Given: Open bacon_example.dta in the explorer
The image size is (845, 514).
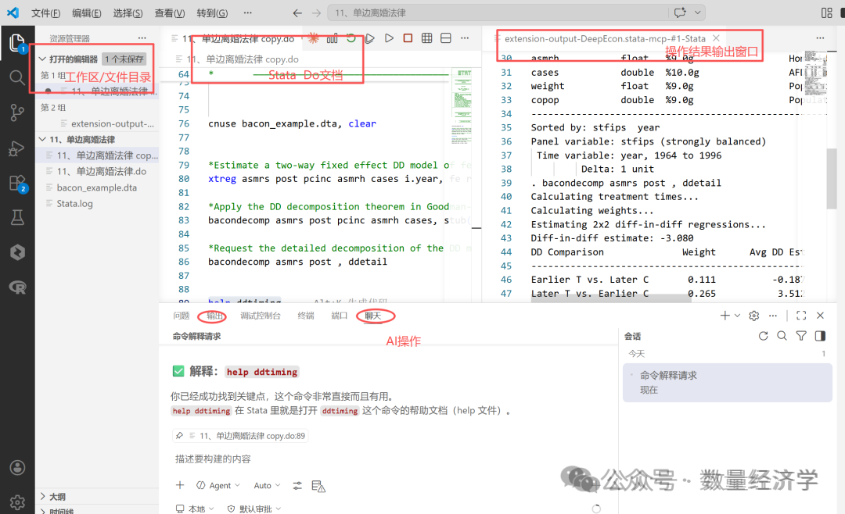Looking at the screenshot, I should click(x=97, y=187).
